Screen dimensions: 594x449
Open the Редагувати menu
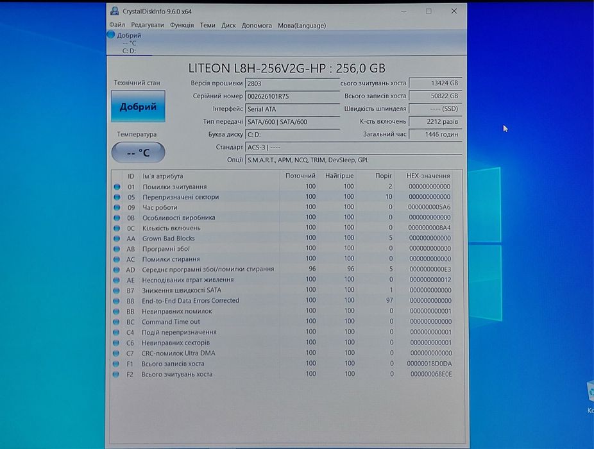[x=148, y=25]
